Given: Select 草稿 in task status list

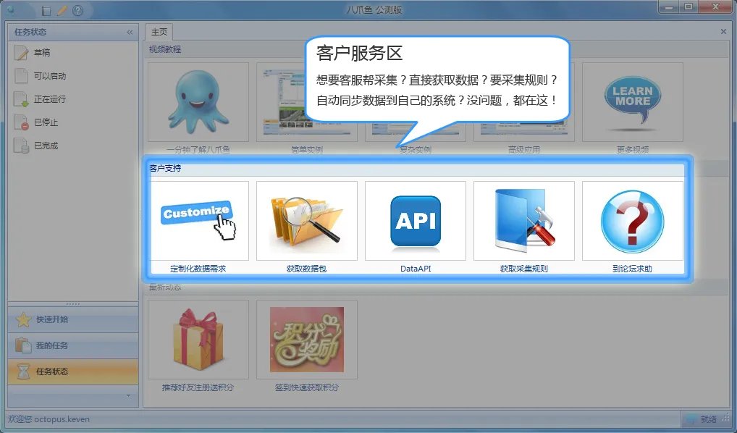Looking at the screenshot, I should (x=42, y=53).
